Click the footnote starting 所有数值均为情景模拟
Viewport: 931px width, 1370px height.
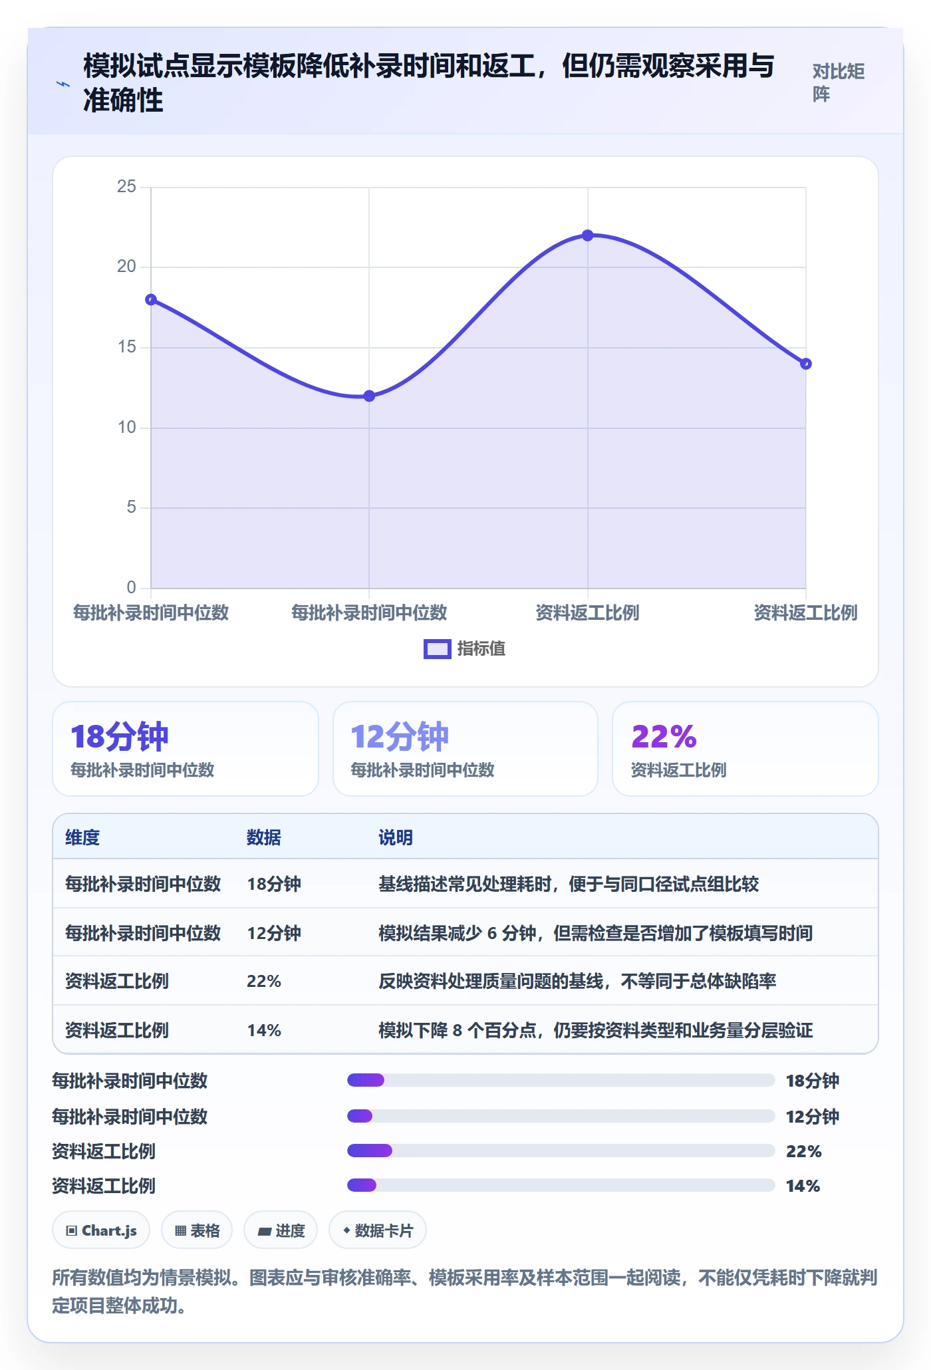pos(465,1291)
